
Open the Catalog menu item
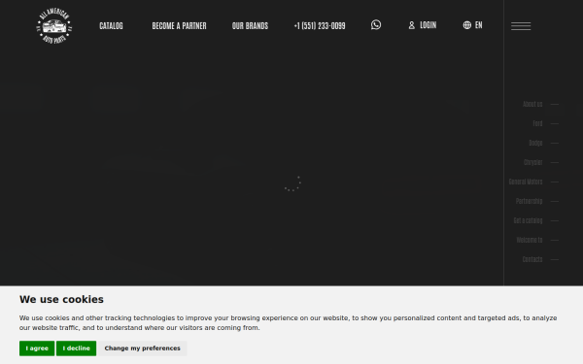pyautogui.click(x=111, y=25)
